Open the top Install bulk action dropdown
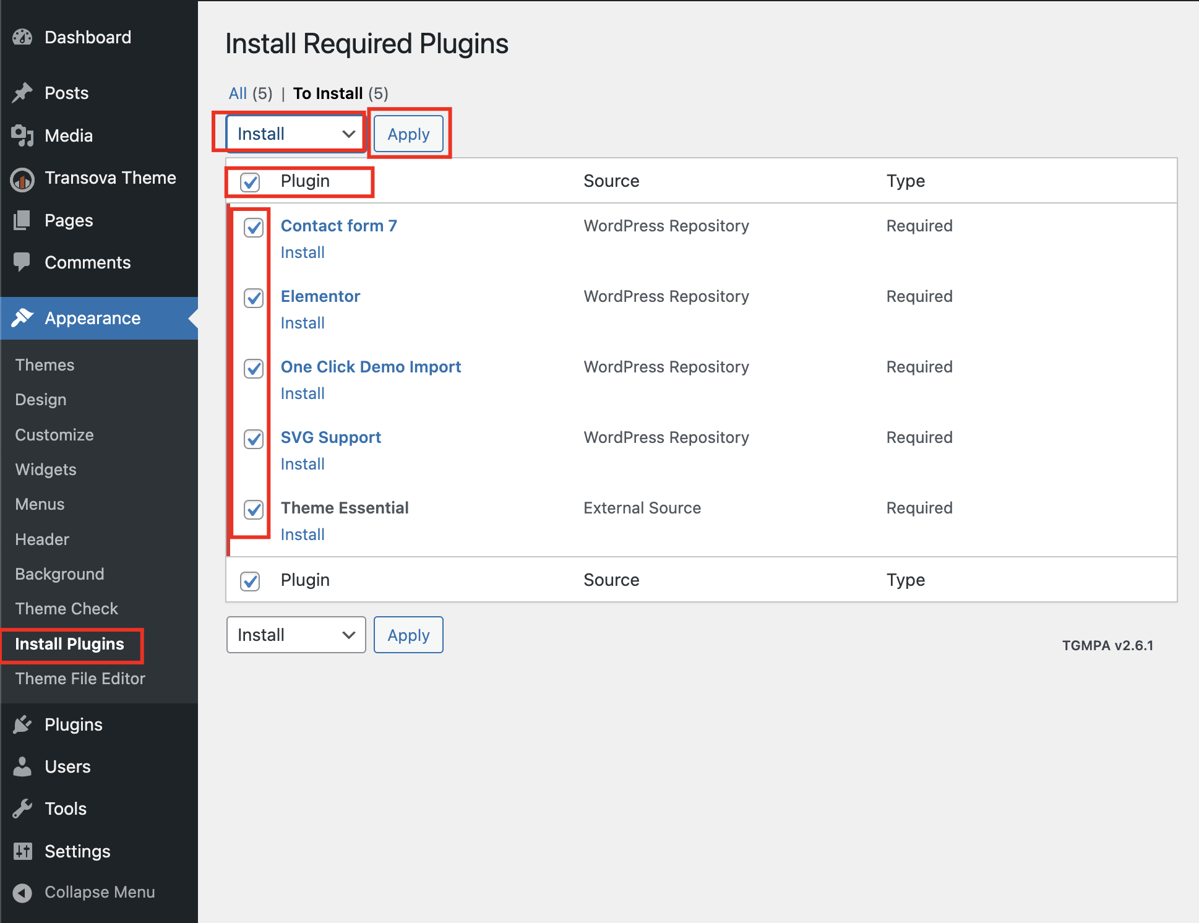The width and height of the screenshot is (1199, 923). [x=295, y=134]
